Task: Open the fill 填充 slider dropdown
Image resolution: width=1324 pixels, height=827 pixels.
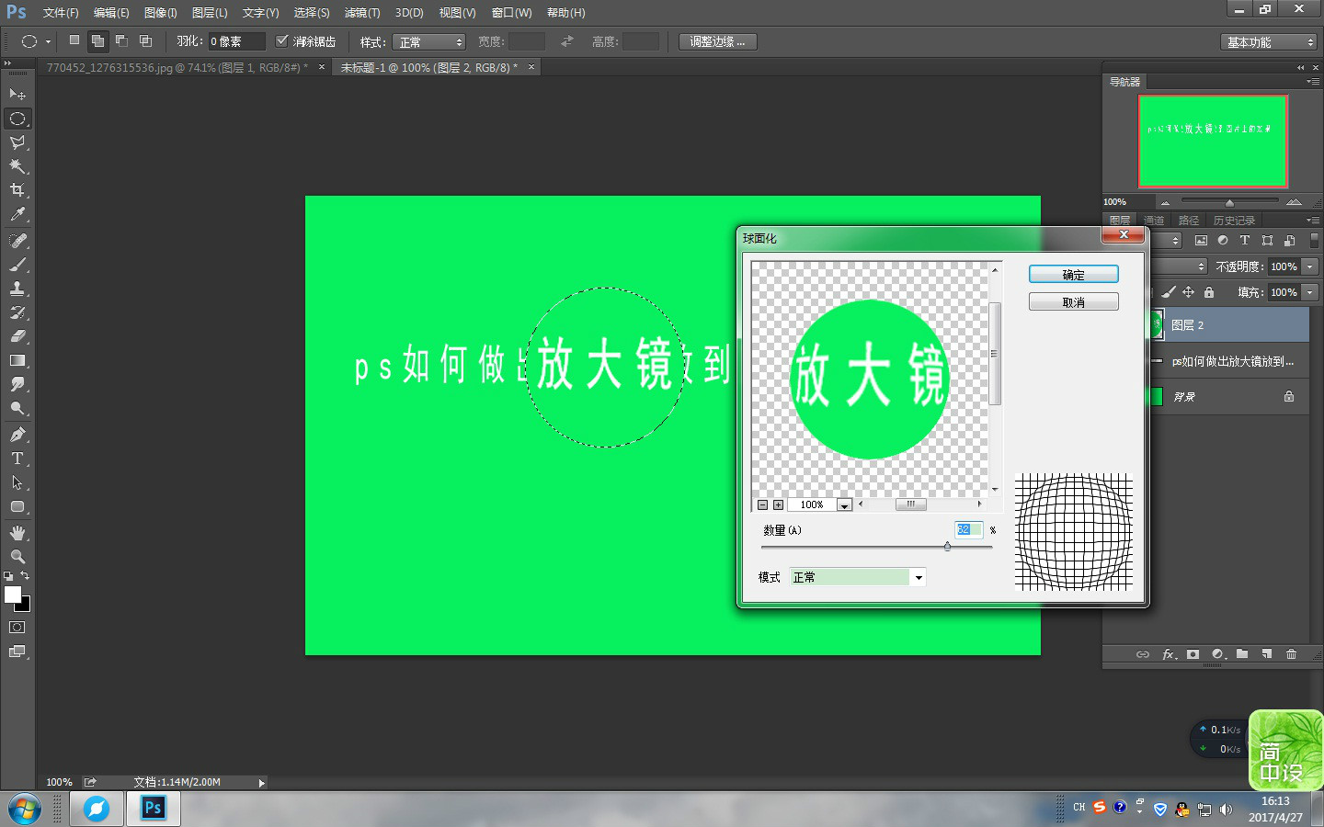Action: click(x=1310, y=292)
